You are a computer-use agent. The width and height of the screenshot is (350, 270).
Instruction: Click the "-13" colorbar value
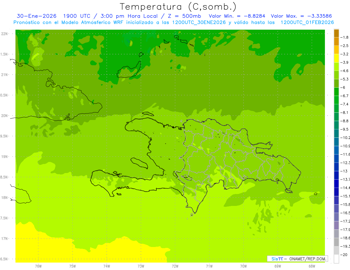(x=344, y=171)
